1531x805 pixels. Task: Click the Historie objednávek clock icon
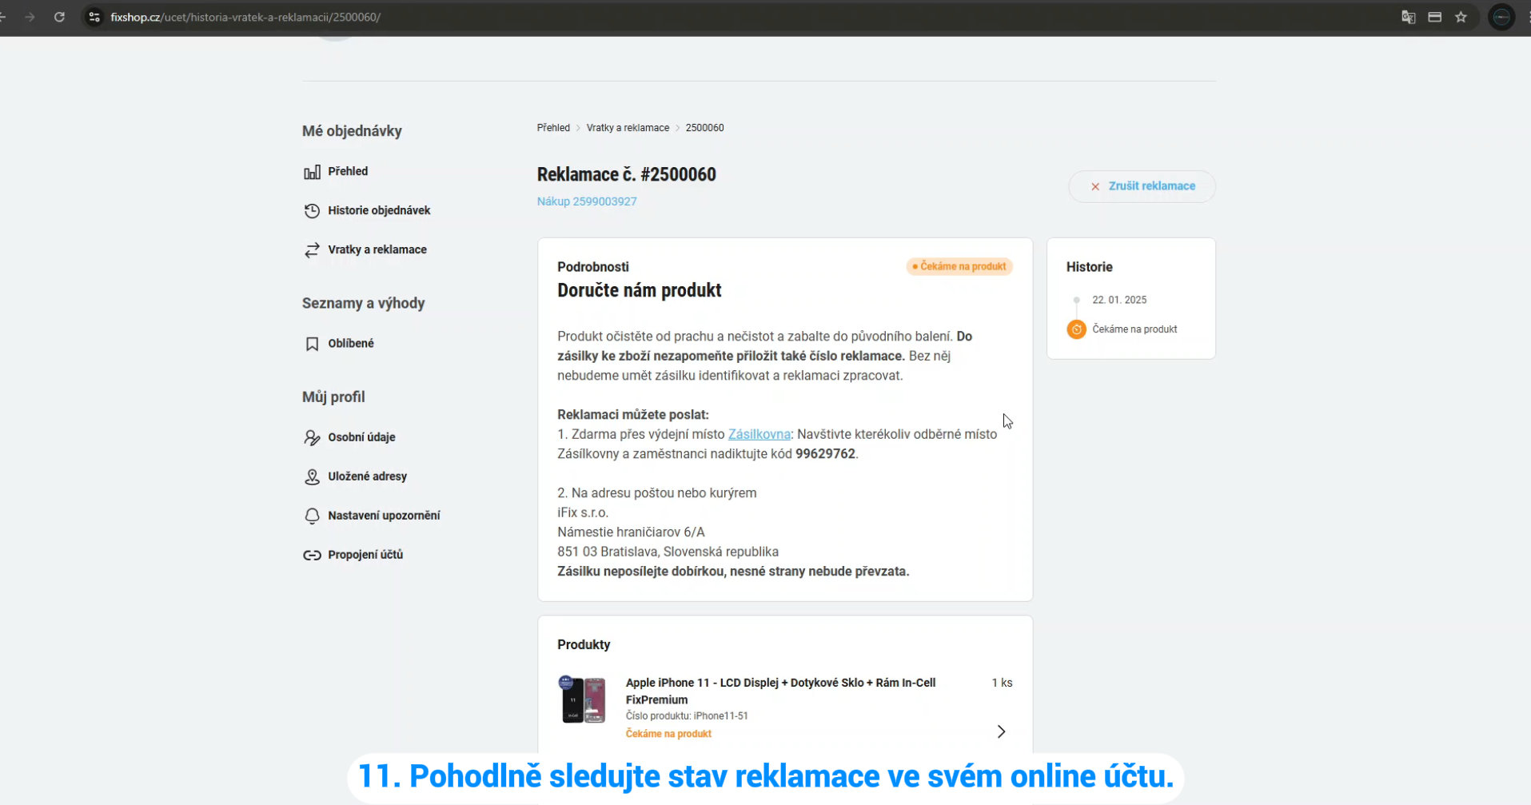click(x=312, y=211)
